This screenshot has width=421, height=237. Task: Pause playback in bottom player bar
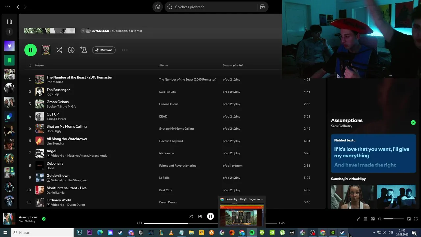click(x=210, y=216)
